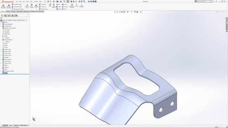228x128 pixels.
Task: Choose the Rib feature tool
Action: 58,5
